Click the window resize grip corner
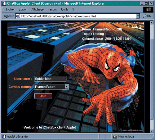Viewport: 155px width, 140px height. click(x=152, y=137)
